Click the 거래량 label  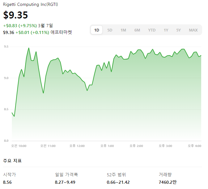(x=165, y=174)
